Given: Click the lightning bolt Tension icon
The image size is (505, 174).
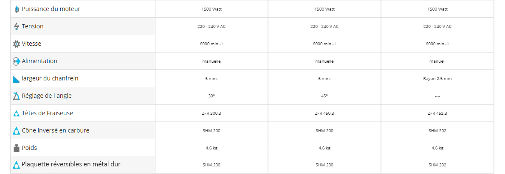Looking at the screenshot, I should tap(17, 27).
